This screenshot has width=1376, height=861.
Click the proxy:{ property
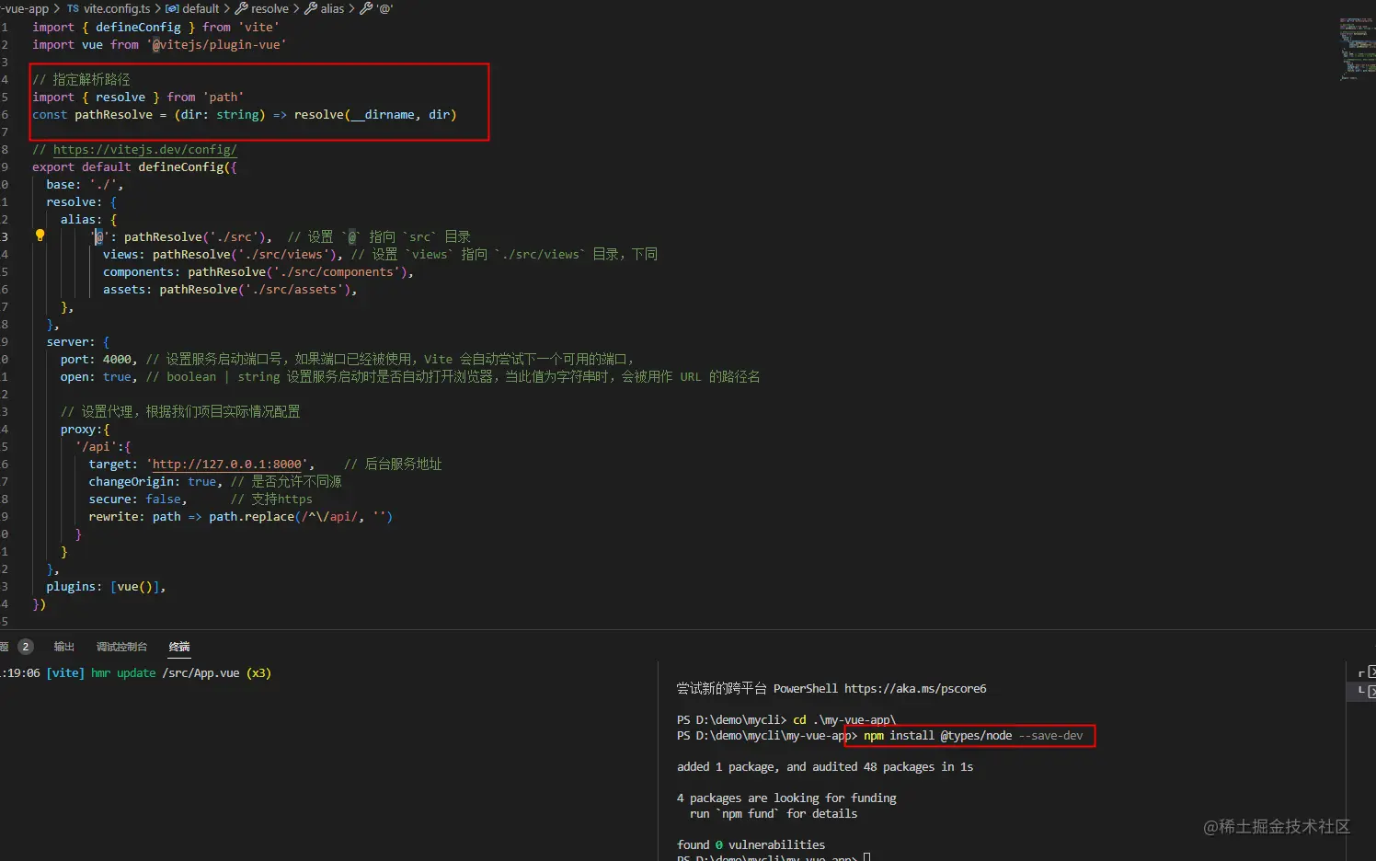(x=86, y=429)
